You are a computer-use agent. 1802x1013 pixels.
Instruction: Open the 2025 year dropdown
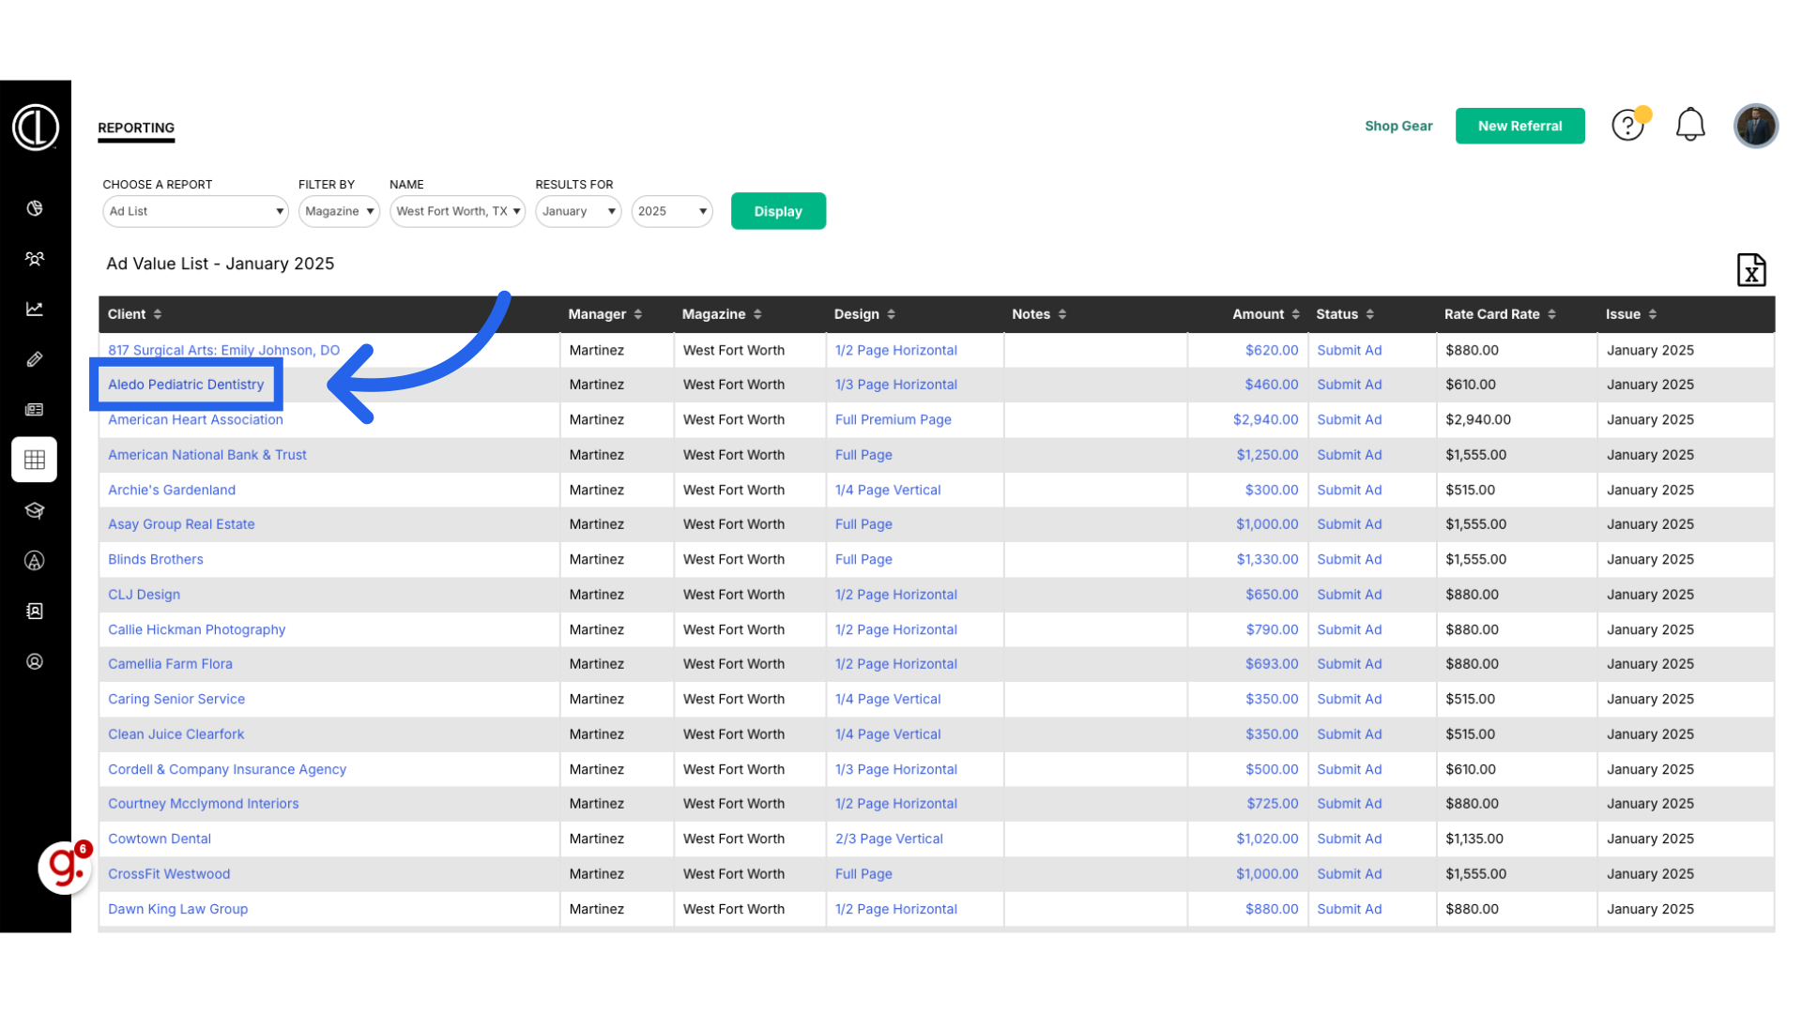[x=672, y=211]
